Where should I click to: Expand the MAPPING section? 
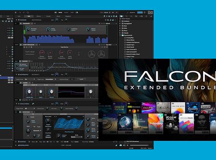click(x=16, y=142)
